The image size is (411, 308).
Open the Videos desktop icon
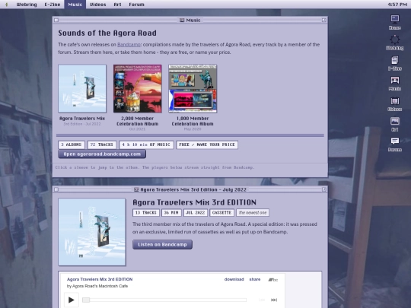pyautogui.click(x=395, y=103)
